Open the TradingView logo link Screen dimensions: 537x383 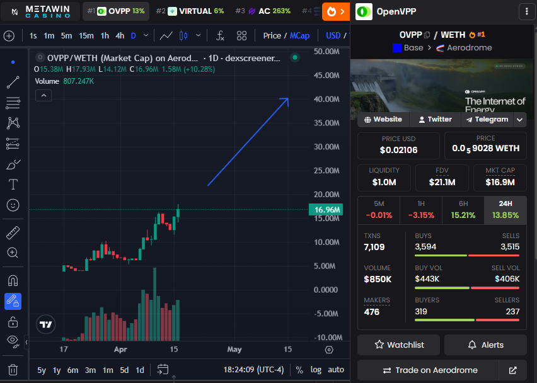click(45, 324)
